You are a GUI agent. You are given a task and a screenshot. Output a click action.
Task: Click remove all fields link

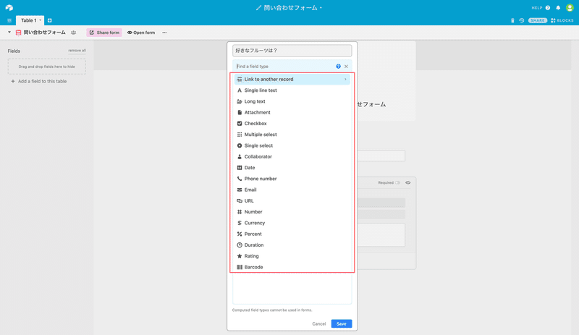tap(77, 51)
